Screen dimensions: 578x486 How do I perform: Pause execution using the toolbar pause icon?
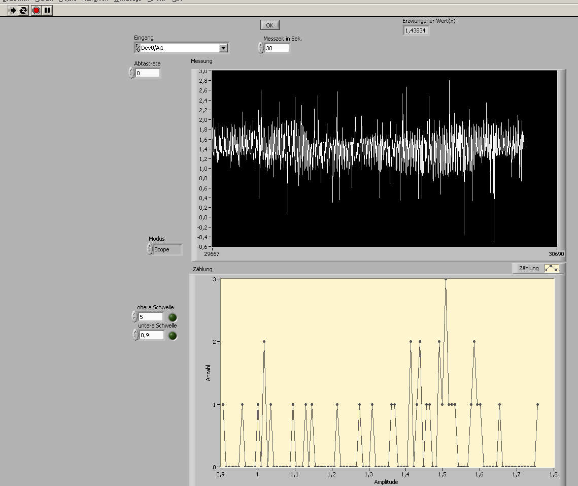click(47, 10)
